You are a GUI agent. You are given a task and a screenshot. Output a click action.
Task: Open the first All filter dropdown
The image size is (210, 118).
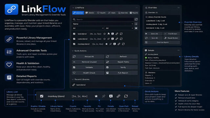88,28
